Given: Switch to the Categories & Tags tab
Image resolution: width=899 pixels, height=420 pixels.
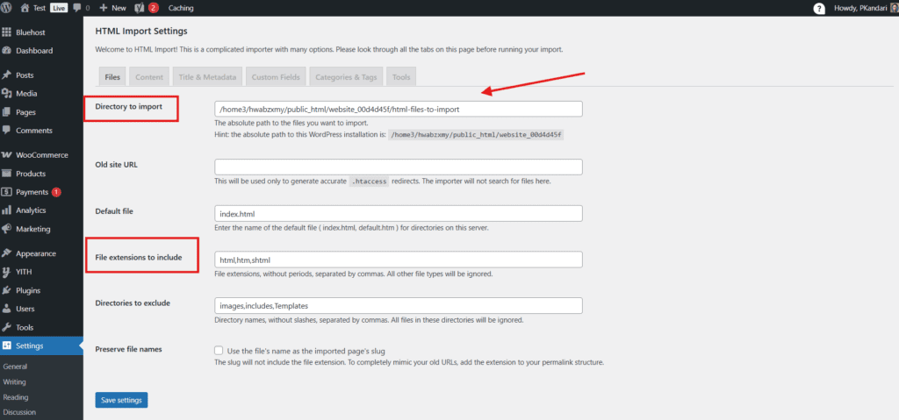Looking at the screenshot, I should point(346,77).
